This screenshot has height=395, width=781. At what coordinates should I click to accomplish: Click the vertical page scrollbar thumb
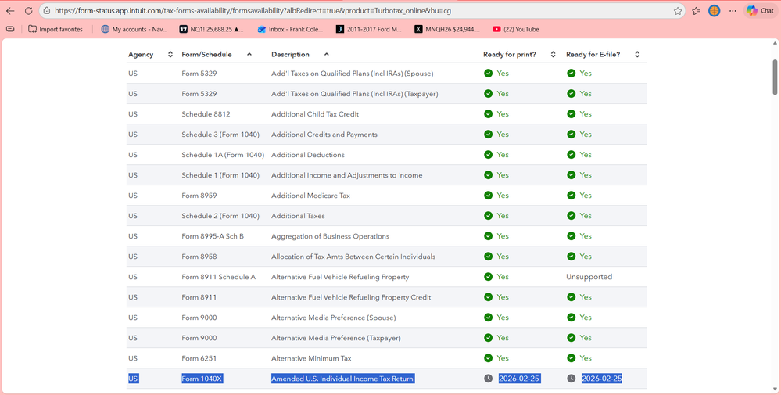(775, 77)
